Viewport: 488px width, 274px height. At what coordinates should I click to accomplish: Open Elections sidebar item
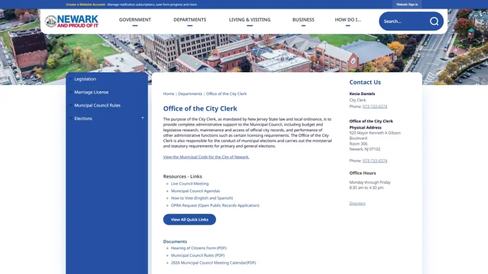tap(83, 119)
